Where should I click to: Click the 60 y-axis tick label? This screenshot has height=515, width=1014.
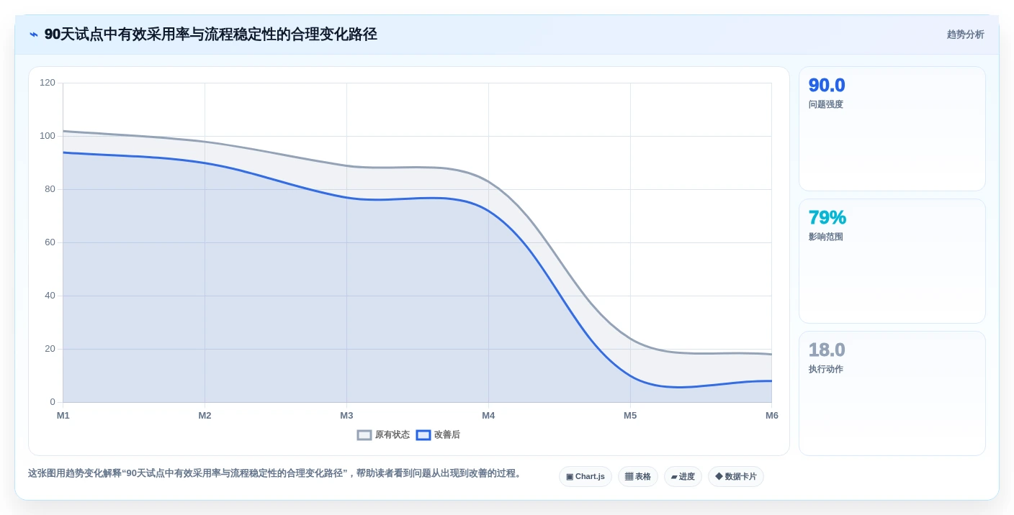tap(50, 242)
